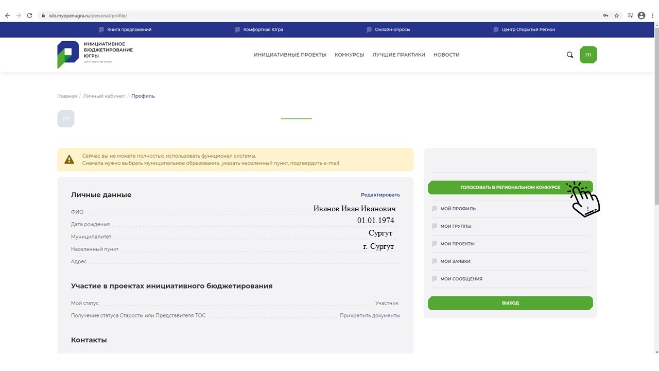
Task: Bookmark page with the star icon
Action: (617, 15)
